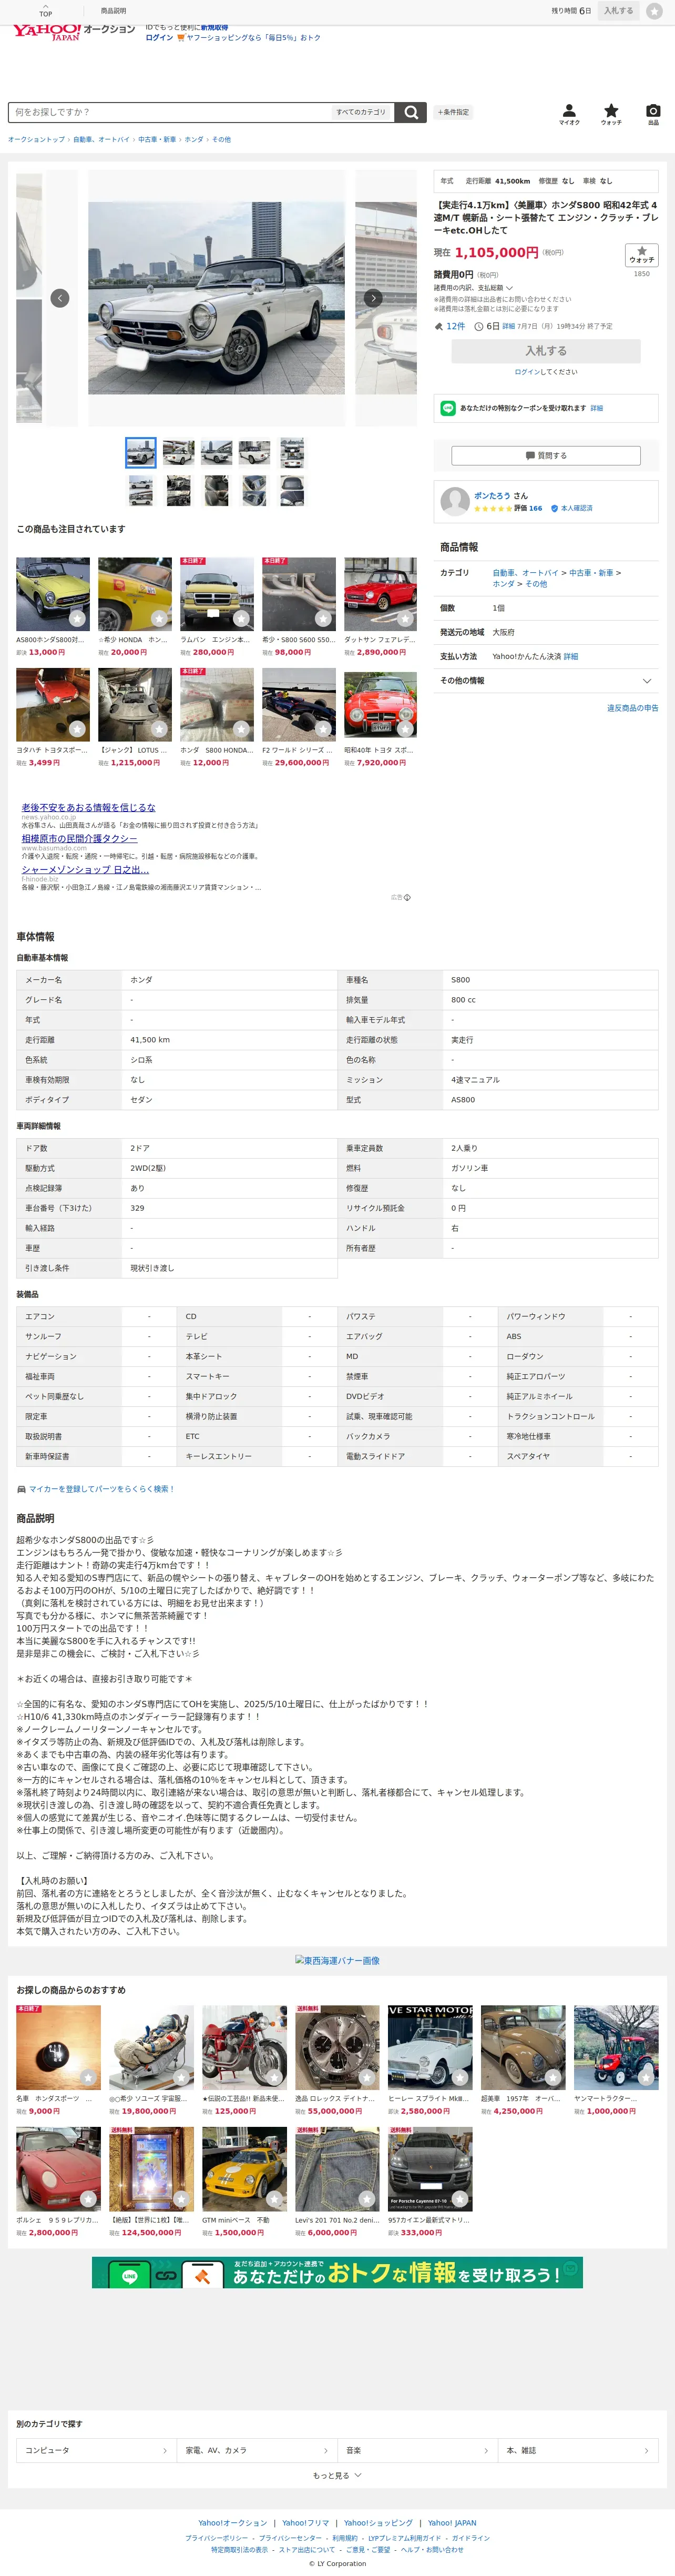Viewport: 675px width, 2576px height.
Task: Expand もっと見る under 別のカテゴリで探す
Action: (x=337, y=2475)
